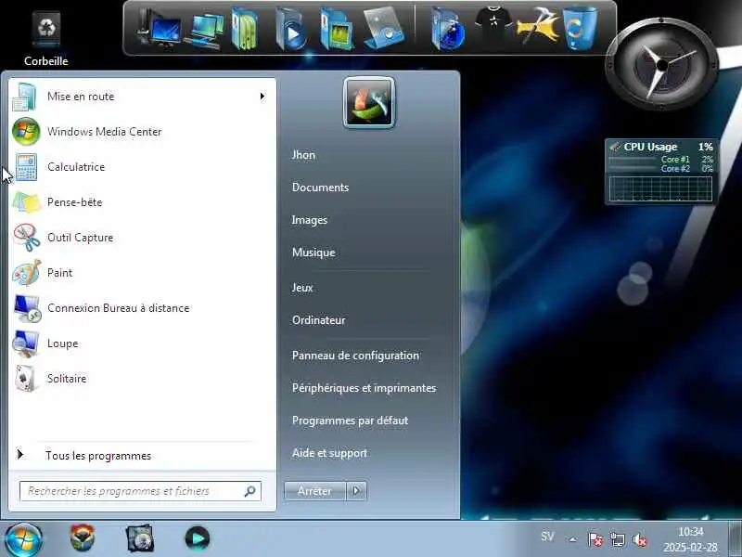
Task: Open the Corbeille desktop icon
Action: coord(45,39)
